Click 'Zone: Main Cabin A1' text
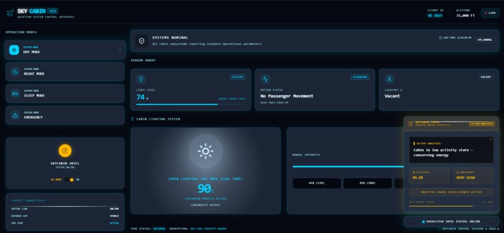The height and width of the screenshot is (233, 504). (274, 102)
